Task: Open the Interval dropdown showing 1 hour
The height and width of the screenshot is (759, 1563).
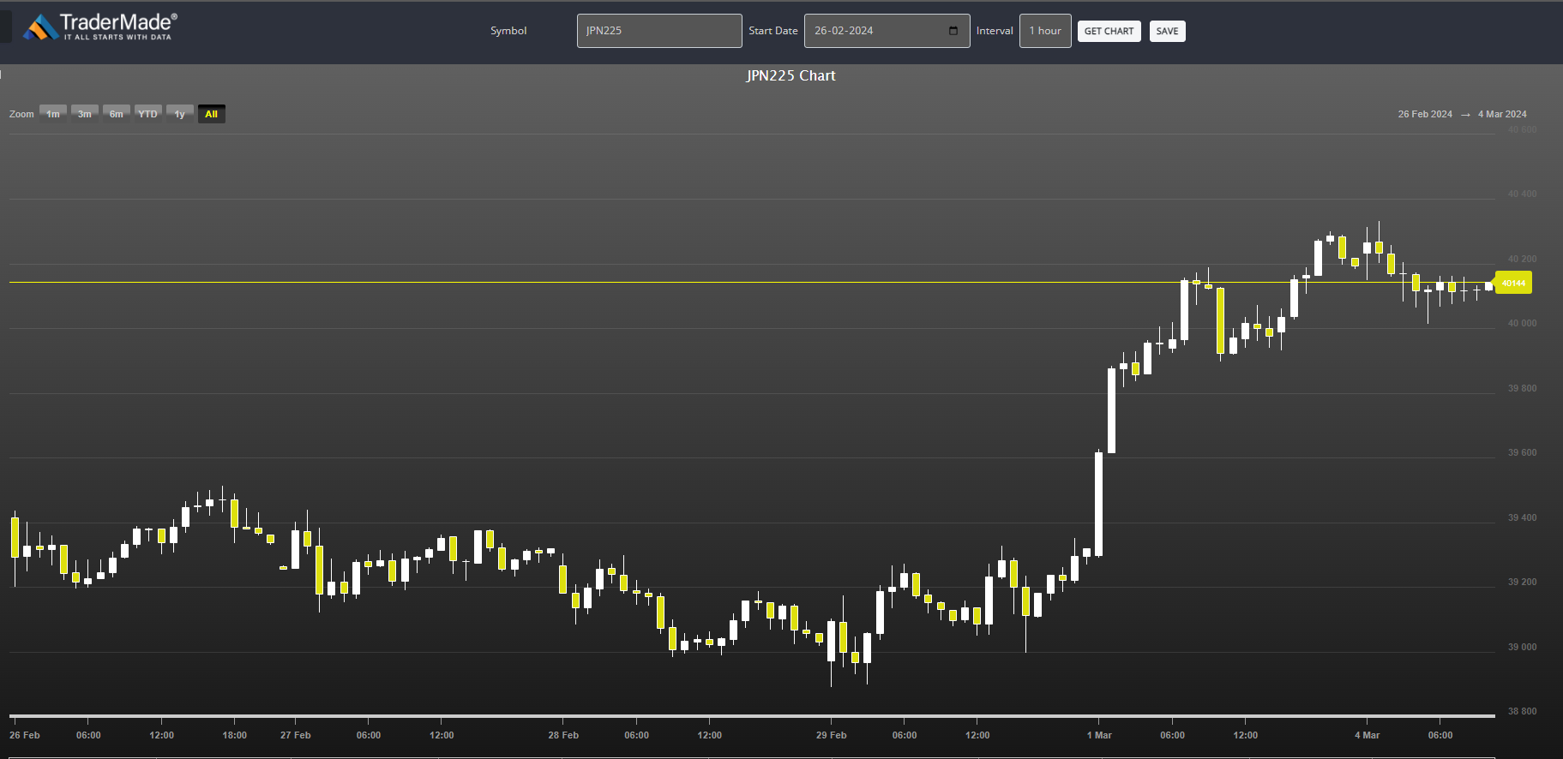Action: click(1045, 31)
